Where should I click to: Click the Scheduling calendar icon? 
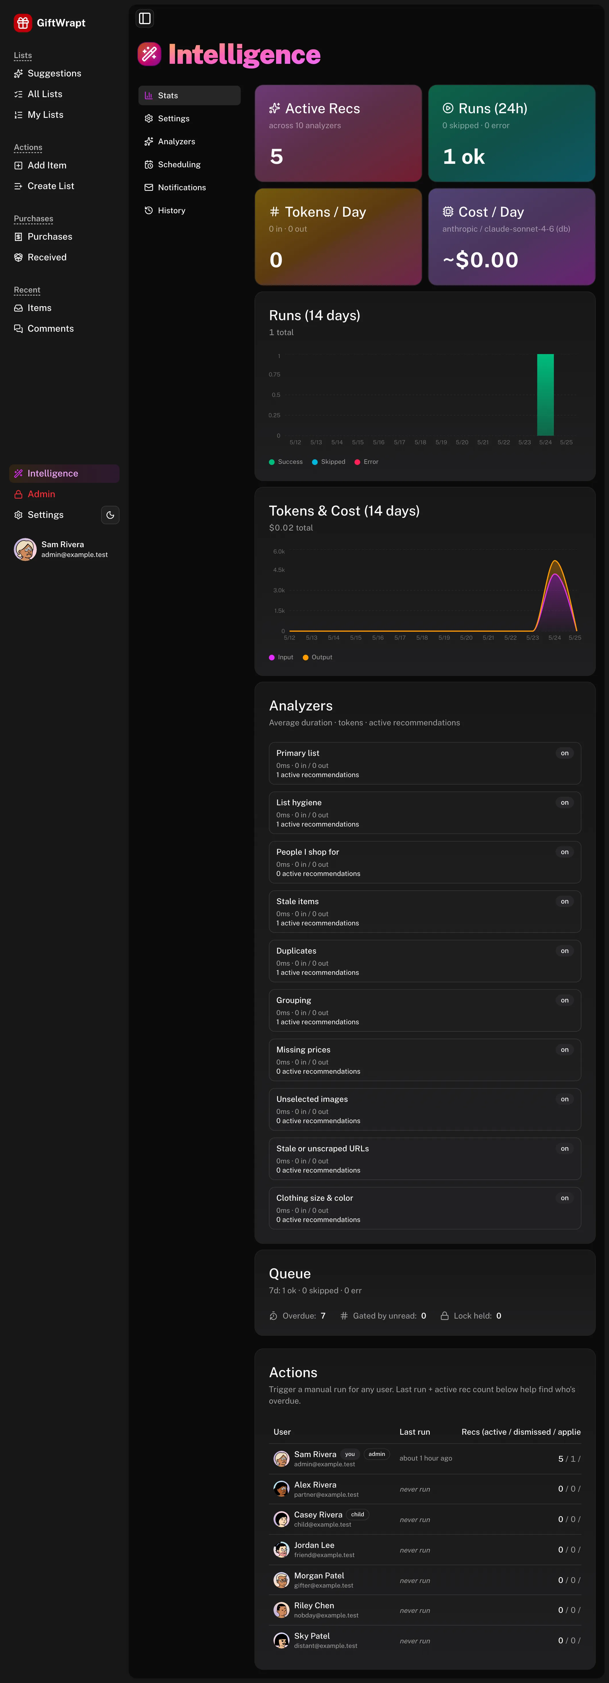149,165
